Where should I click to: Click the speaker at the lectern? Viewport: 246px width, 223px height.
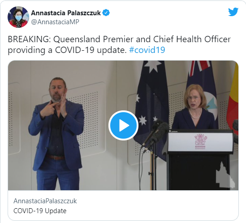pyautogui.click(x=194, y=107)
